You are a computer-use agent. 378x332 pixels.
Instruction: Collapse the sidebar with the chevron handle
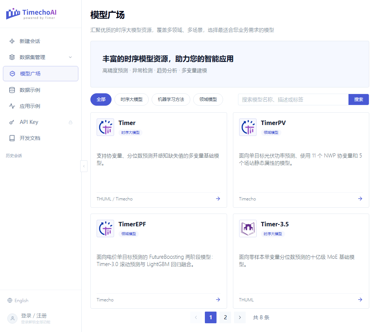pos(84,166)
